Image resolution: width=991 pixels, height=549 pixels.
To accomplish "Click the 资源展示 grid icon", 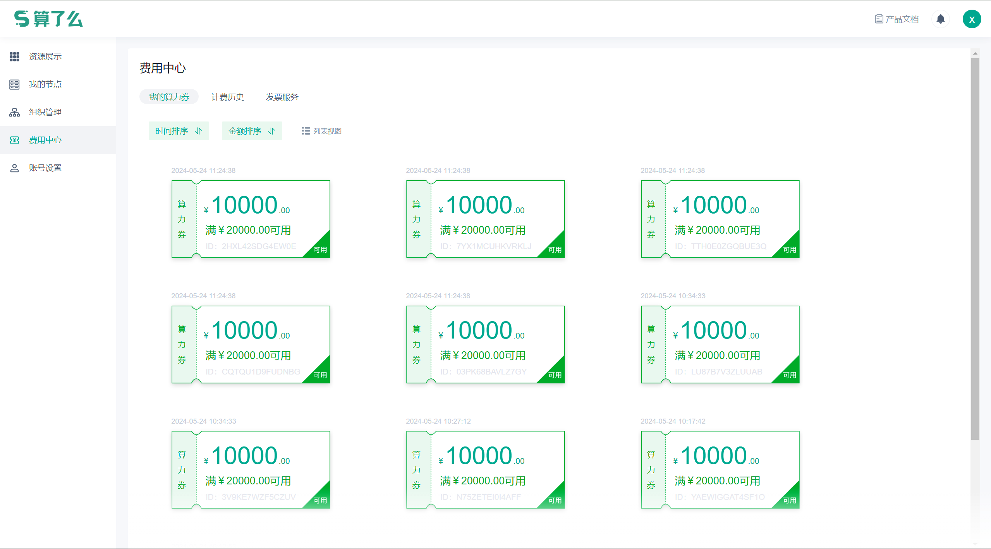I will click(14, 56).
